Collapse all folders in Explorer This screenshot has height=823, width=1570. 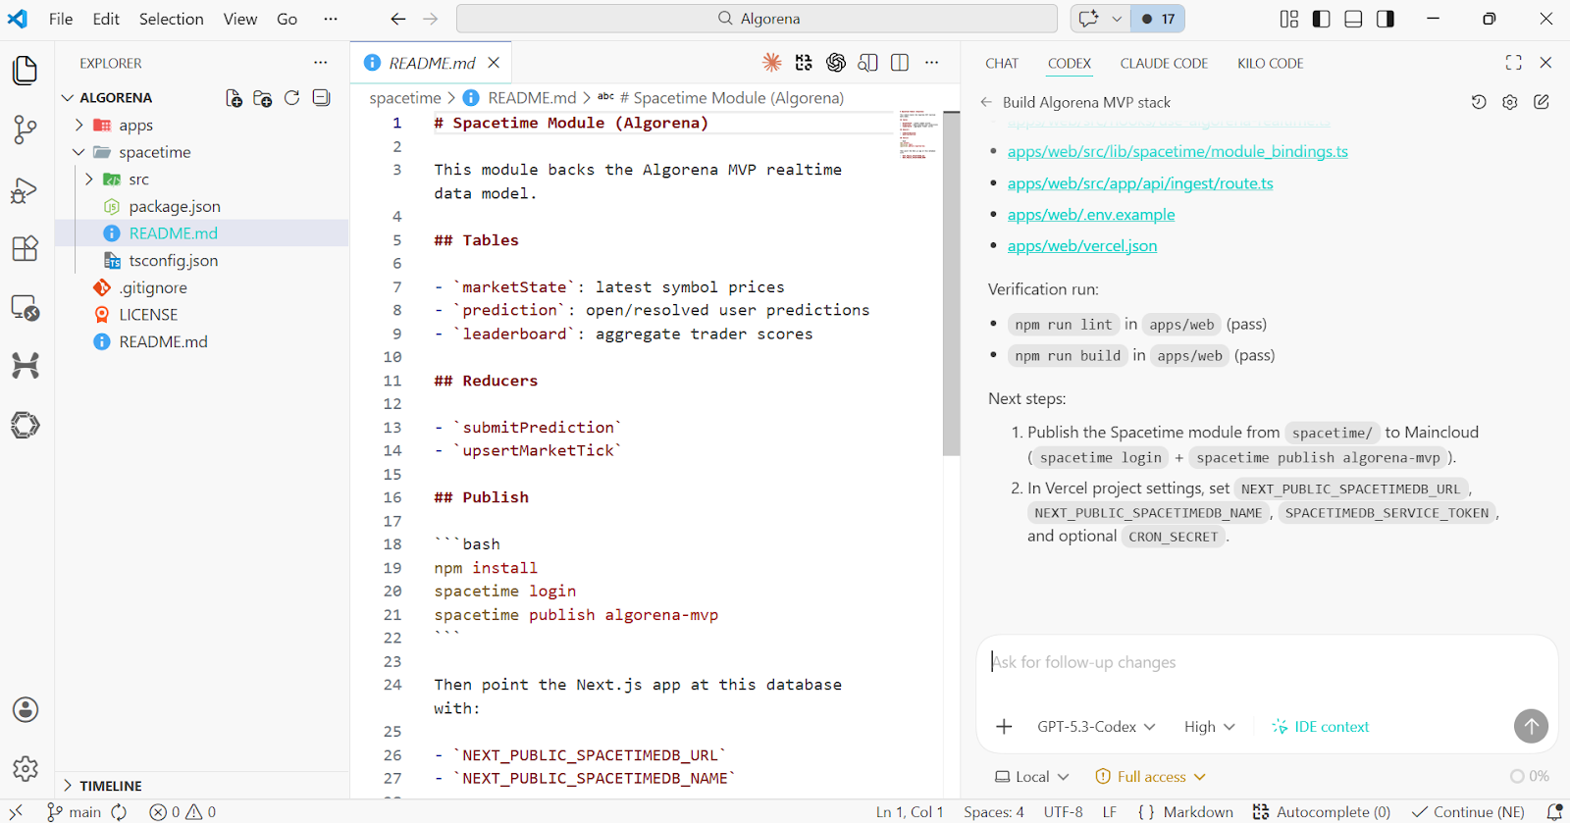[321, 98]
